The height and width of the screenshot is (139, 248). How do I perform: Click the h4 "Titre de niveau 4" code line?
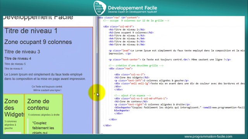tap(127, 39)
